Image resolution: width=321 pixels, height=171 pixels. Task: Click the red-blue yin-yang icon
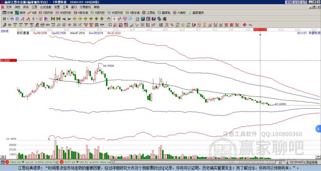245,25
